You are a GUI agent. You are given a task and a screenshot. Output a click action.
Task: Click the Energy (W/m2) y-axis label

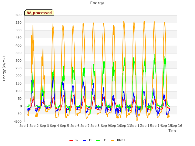pyautogui.click(x=4, y=68)
